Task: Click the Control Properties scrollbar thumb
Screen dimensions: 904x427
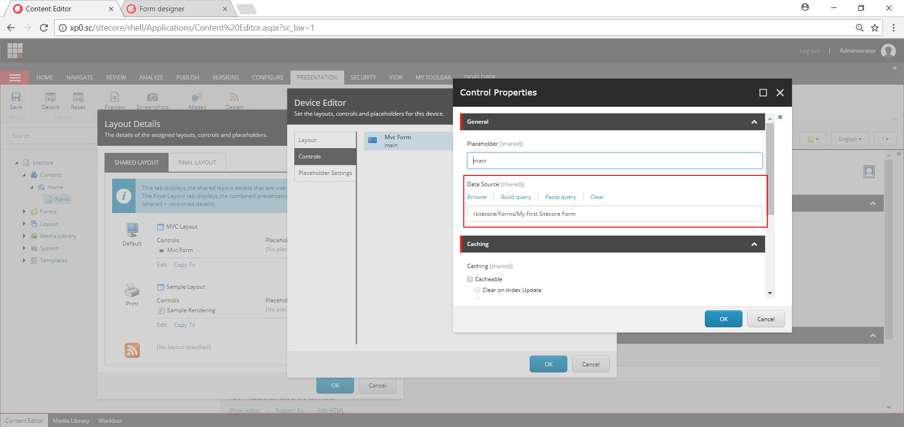Action: click(770, 169)
